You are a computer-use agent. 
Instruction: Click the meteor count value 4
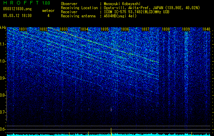(48, 16)
